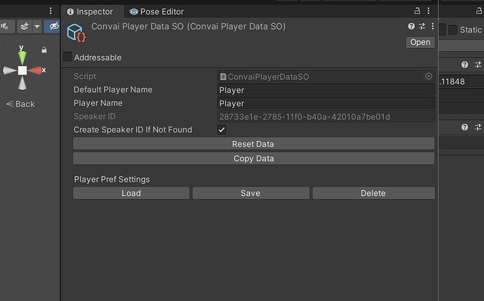
Task: Click the Back view label under gizmo
Action: 20,104
